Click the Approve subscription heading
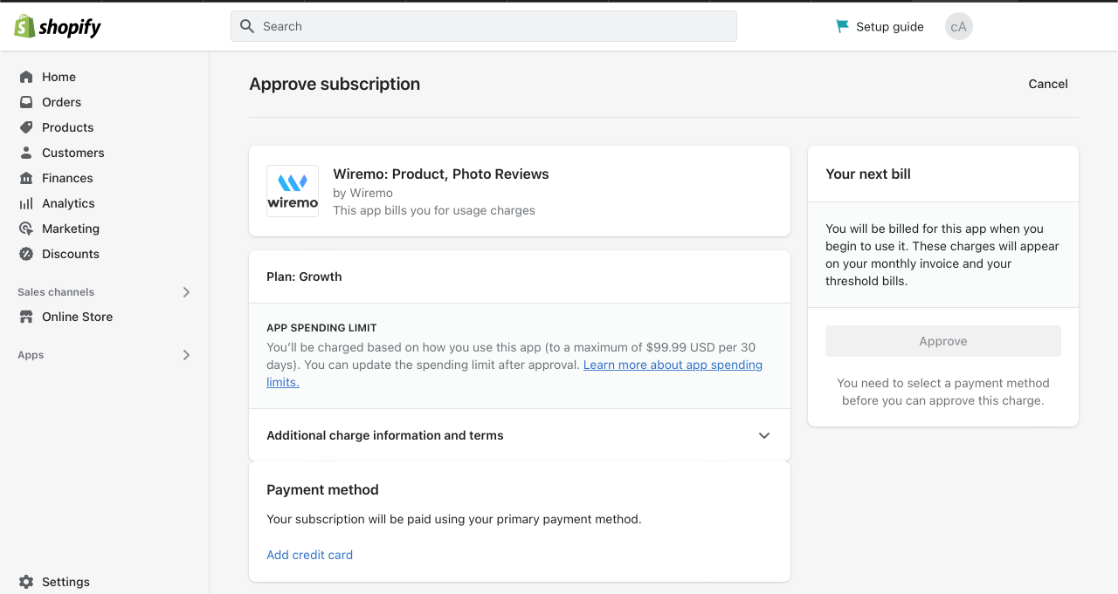The image size is (1118, 594). pos(335,84)
